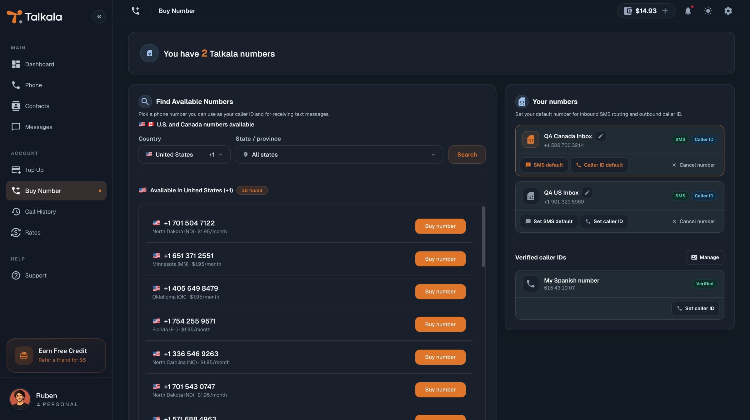Image resolution: width=750 pixels, height=420 pixels.
Task: Click phone number +1 901 329 5960
Action: 564,202
